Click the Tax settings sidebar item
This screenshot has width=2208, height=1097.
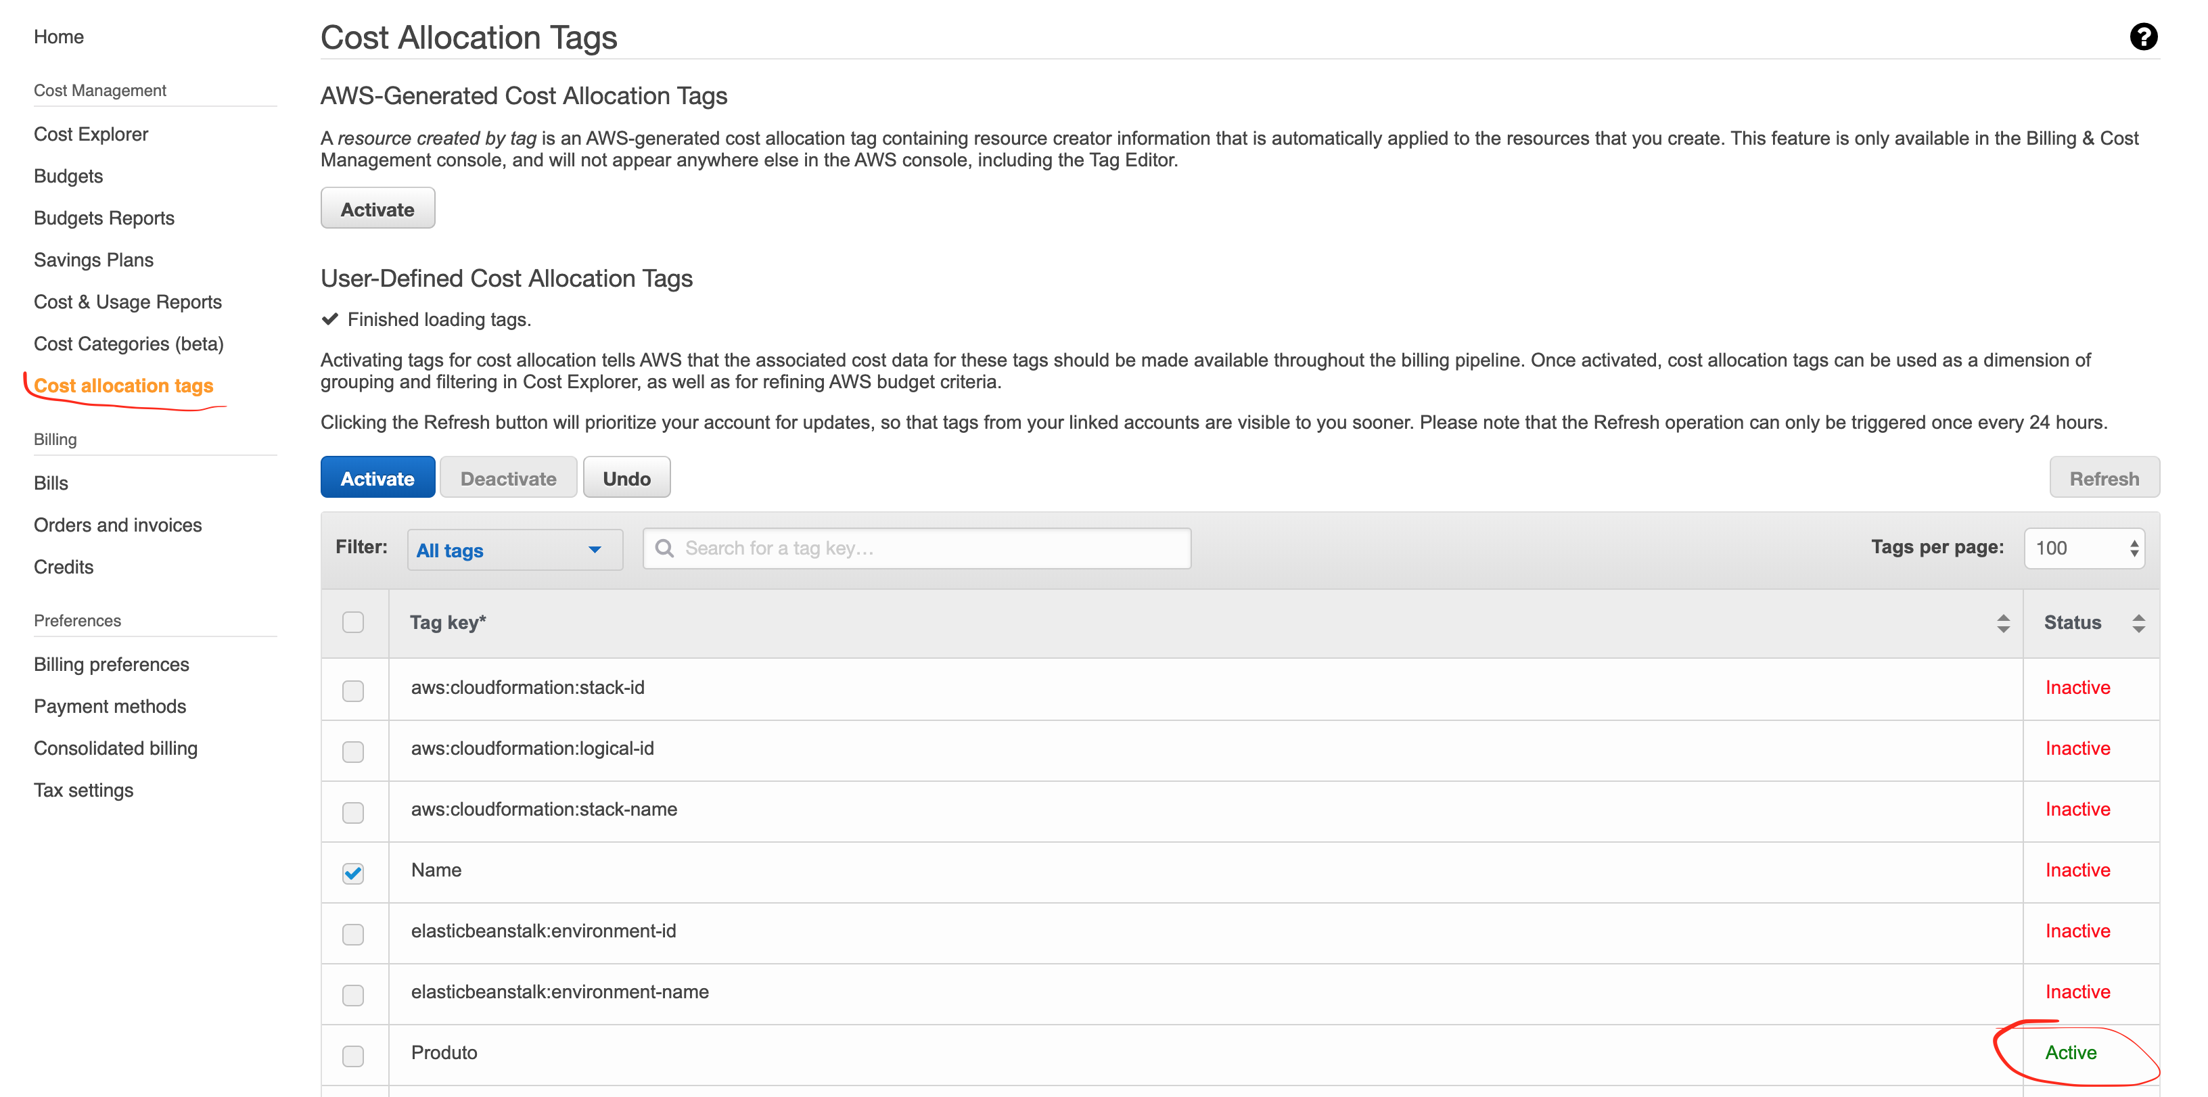pyautogui.click(x=83, y=789)
